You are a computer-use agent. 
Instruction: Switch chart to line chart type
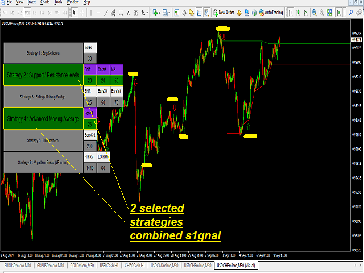point(306,13)
